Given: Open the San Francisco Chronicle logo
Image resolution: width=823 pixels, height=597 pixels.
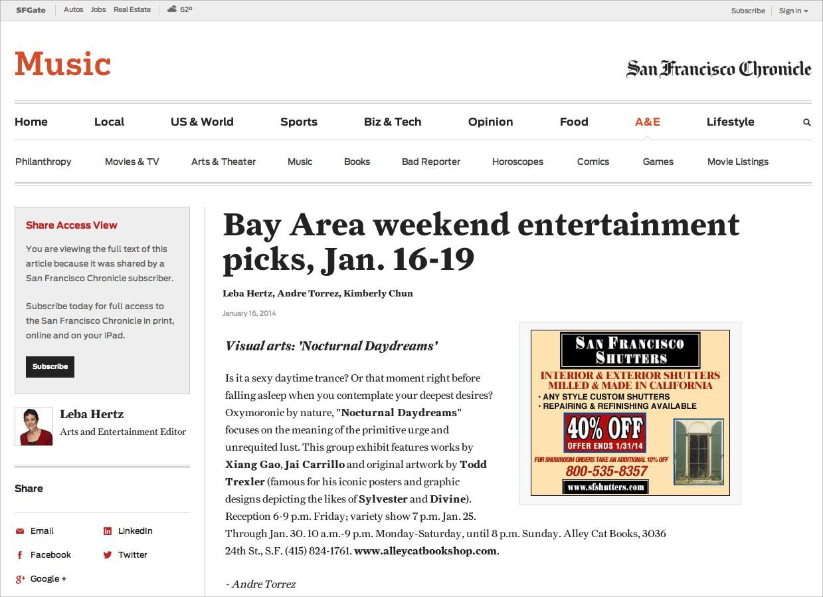Looking at the screenshot, I should point(719,69).
